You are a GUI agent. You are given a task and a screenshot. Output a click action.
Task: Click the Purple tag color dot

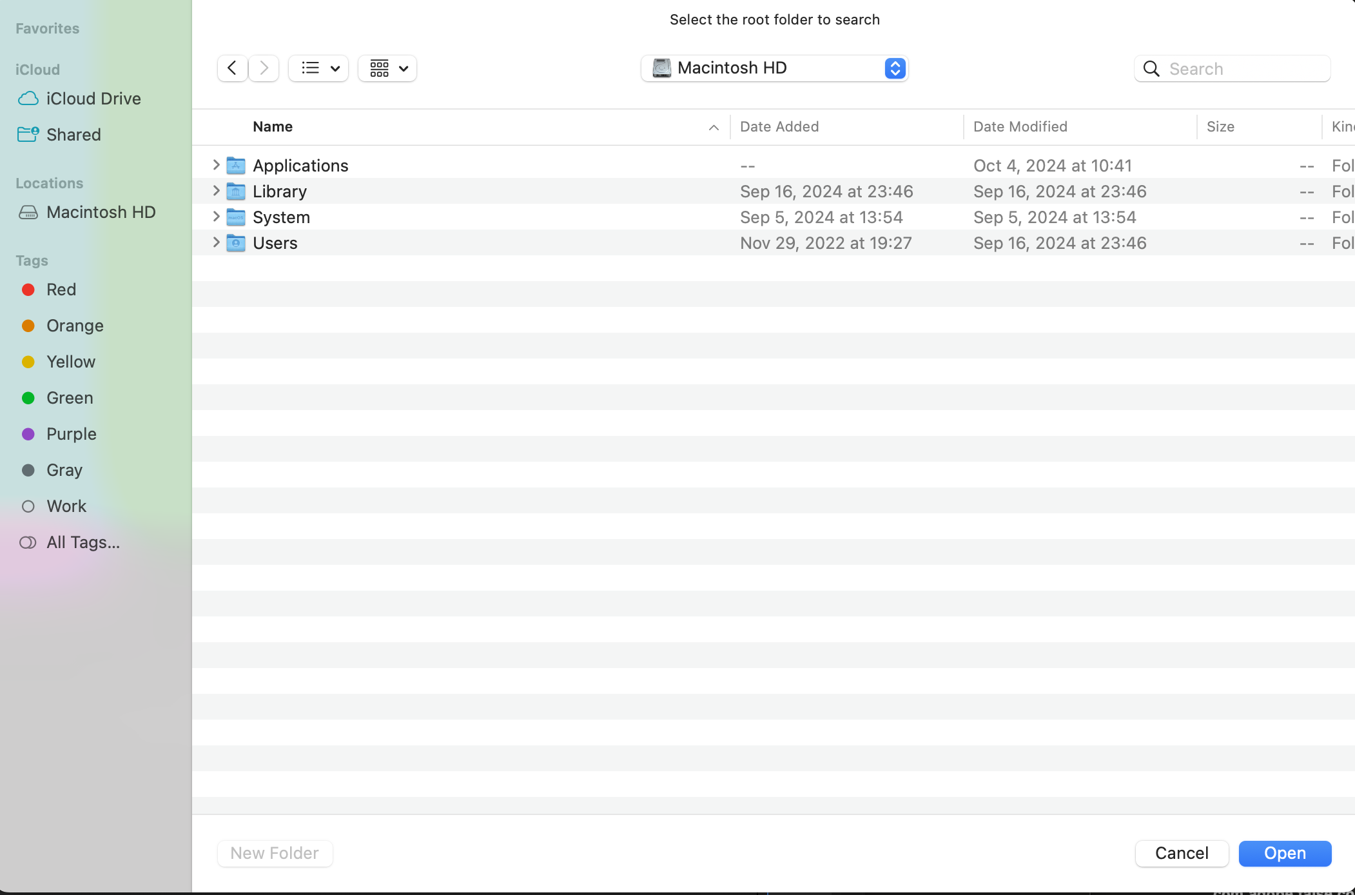[x=28, y=434]
